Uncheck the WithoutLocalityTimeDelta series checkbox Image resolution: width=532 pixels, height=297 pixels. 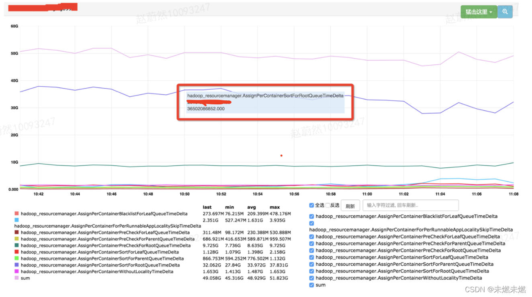click(312, 278)
